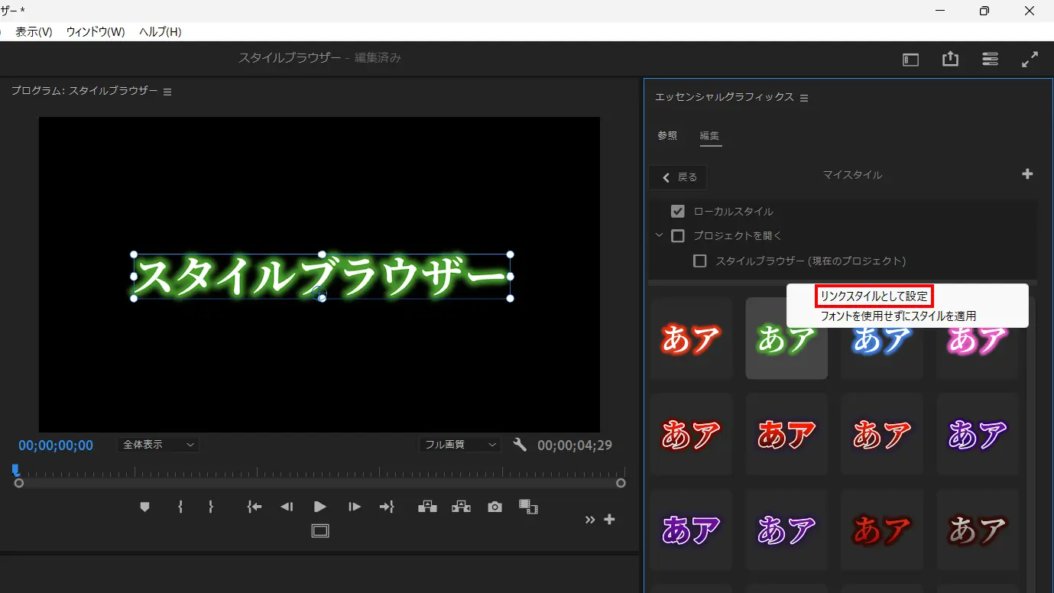Viewport: 1054px width, 593px height.
Task: Open the 全体表示 zoom level dropdown
Action: [x=158, y=445]
